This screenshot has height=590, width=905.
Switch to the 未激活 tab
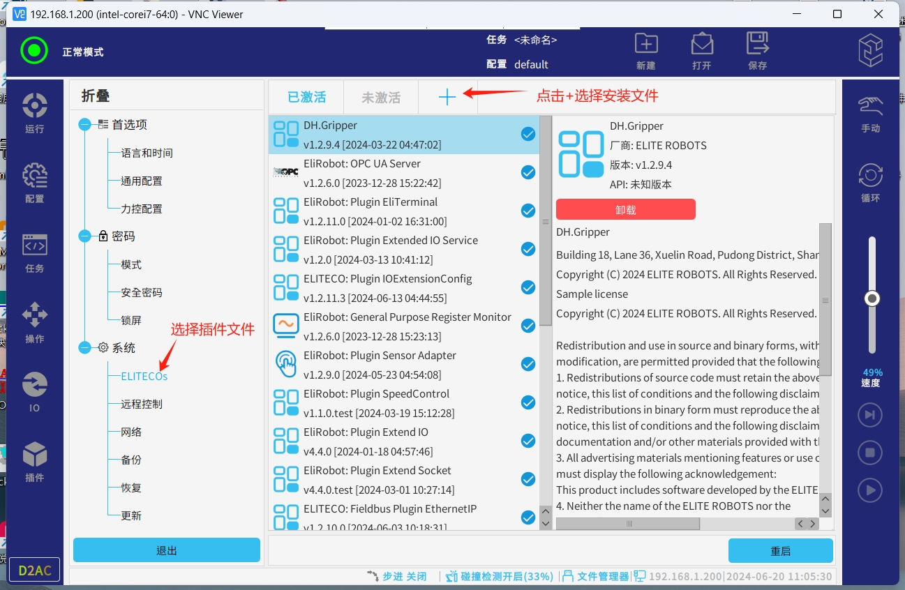point(381,98)
